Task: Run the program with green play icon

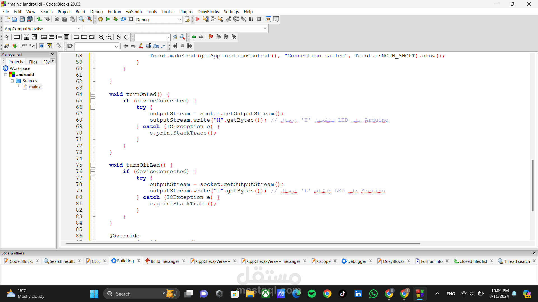Action: coord(108,19)
